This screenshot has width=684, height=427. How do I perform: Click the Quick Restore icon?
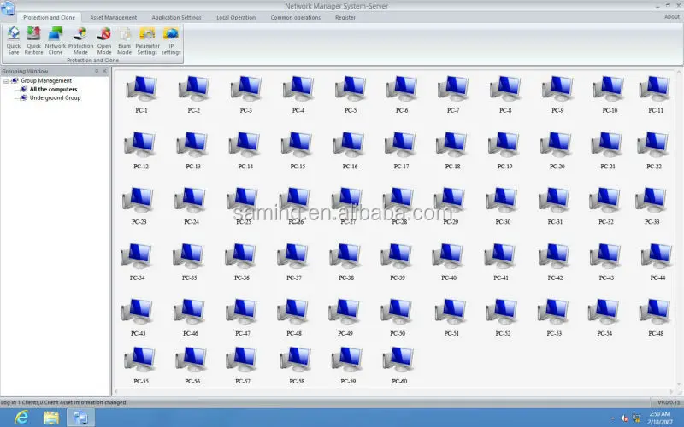coord(34,39)
